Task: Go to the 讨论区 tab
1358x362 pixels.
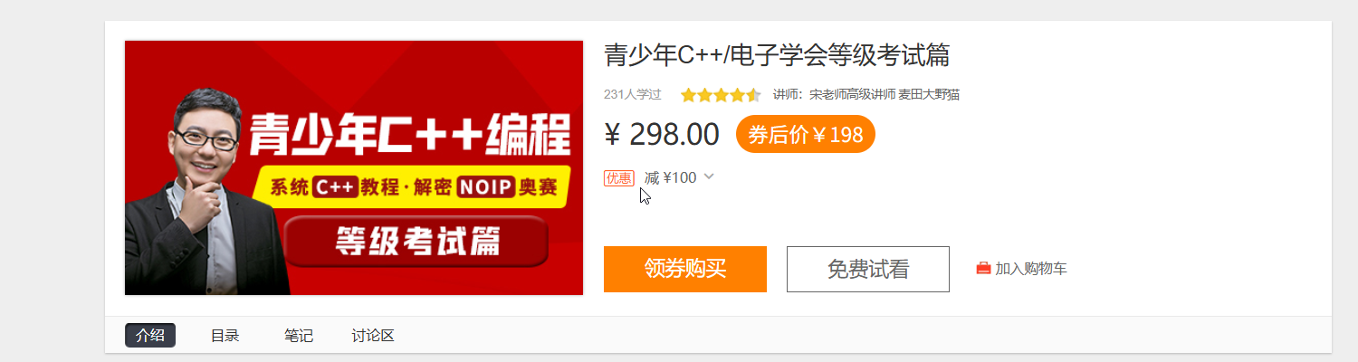Action: pyautogui.click(x=373, y=336)
